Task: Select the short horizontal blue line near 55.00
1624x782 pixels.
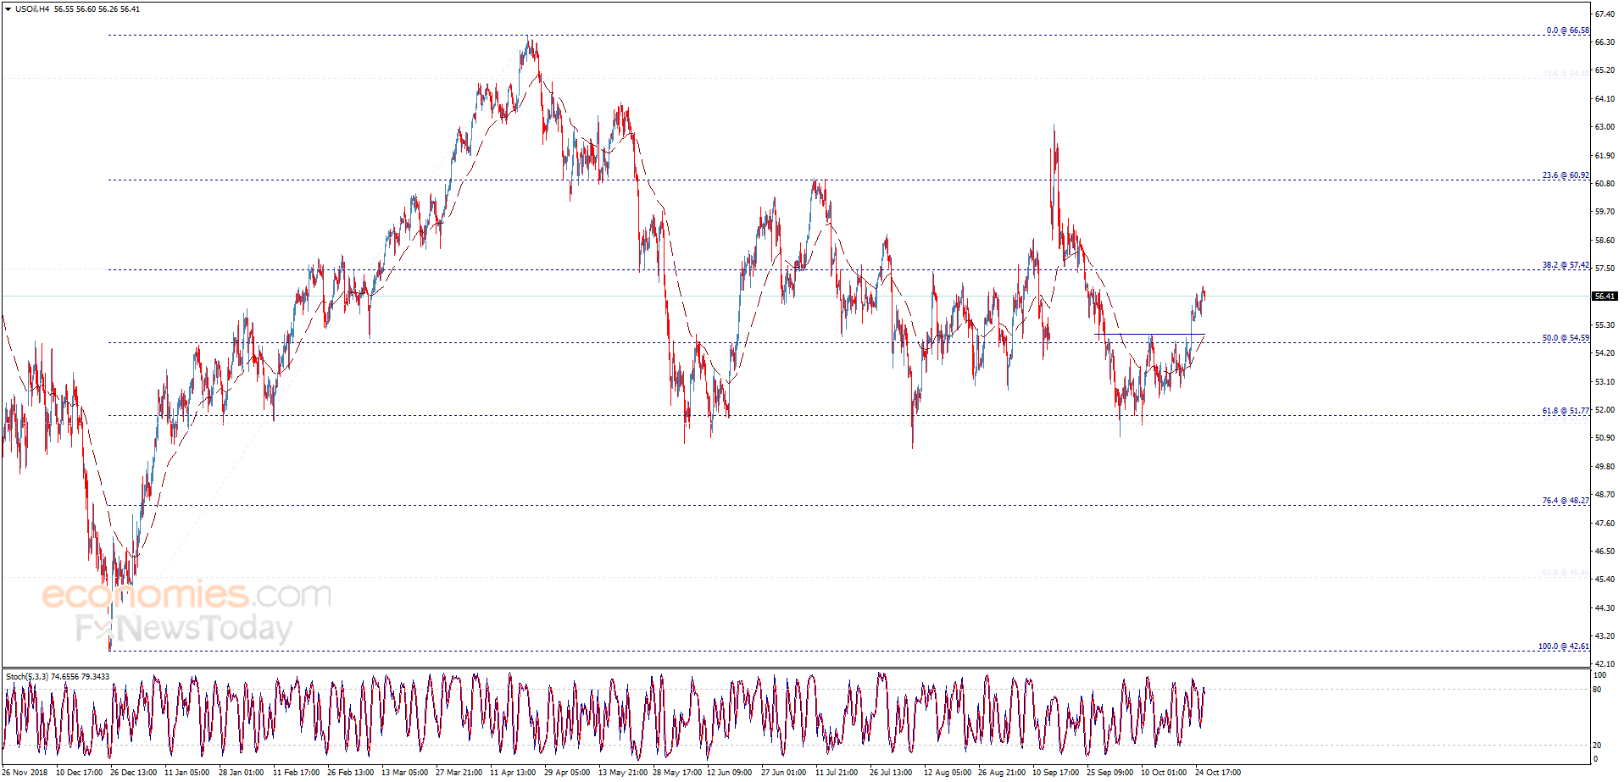Action: pyautogui.click(x=1149, y=335)
